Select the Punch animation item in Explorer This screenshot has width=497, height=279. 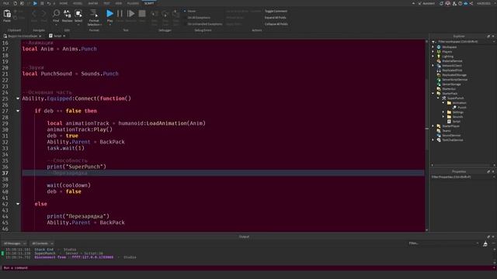coord(461,108)
